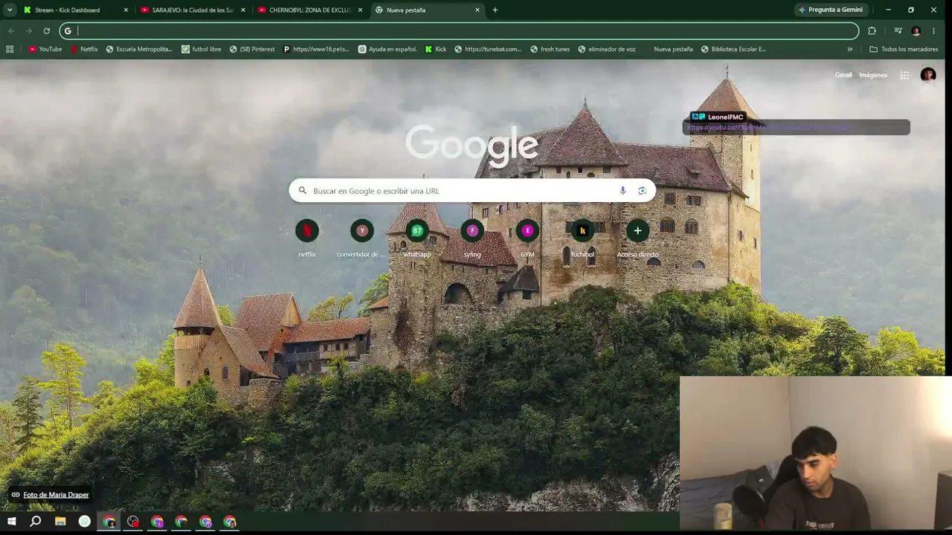
Task: Close the Nueva pestaña tab
Action: pyautogui.click(x=477, y=10)
